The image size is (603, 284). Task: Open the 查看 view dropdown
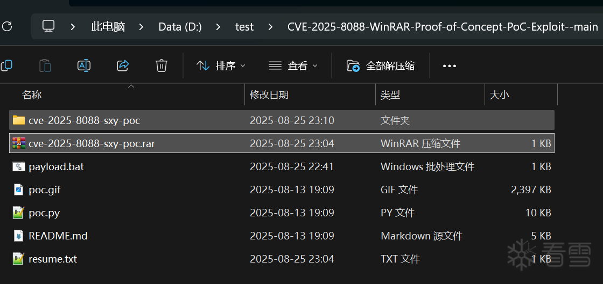click(x=293, y=66)
